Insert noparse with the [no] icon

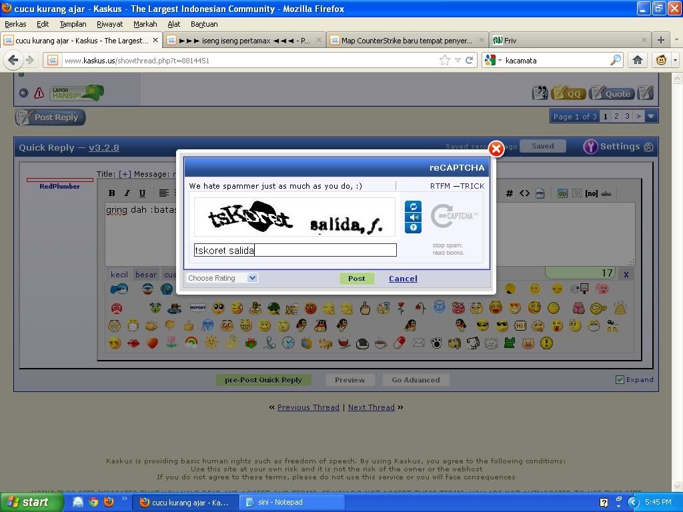click(x=591, y=193)
